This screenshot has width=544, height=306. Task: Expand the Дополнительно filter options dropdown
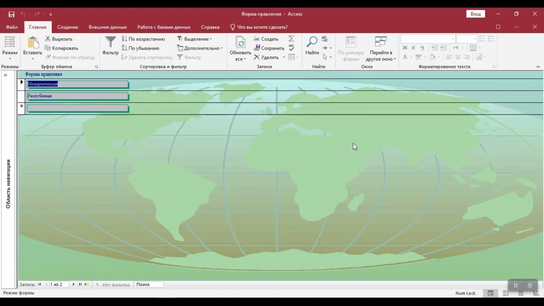(x=200, y=48)
